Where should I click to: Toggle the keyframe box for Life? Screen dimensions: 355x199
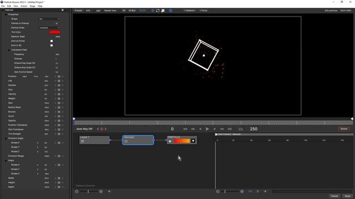(x=59, y=81)
